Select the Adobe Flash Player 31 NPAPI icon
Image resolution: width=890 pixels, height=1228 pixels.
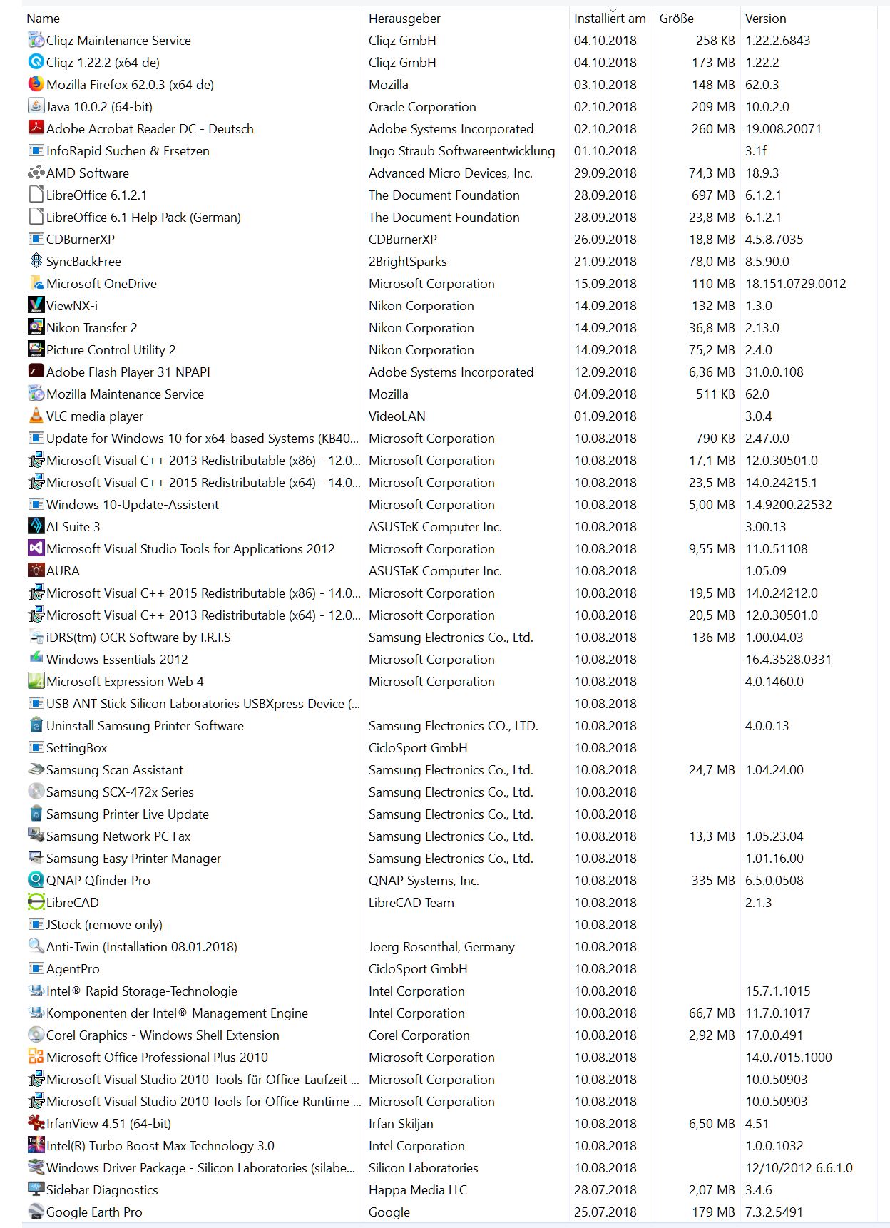pos(36,372)
